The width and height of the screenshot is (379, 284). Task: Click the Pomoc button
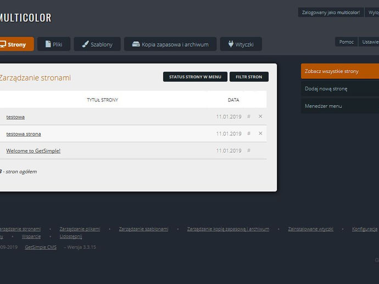coord(347,42)
